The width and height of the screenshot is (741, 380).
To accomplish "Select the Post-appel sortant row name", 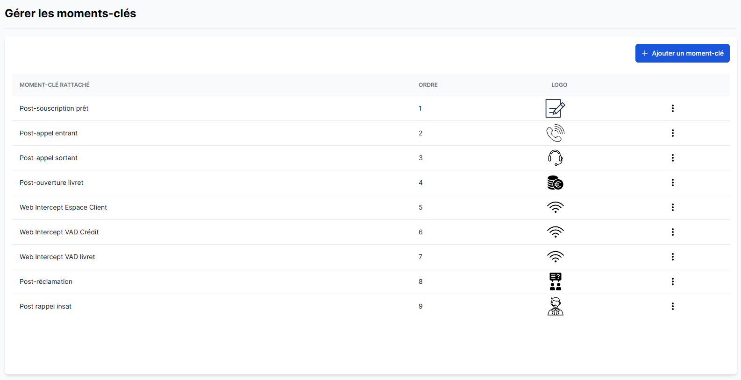I will coord(49,158).
